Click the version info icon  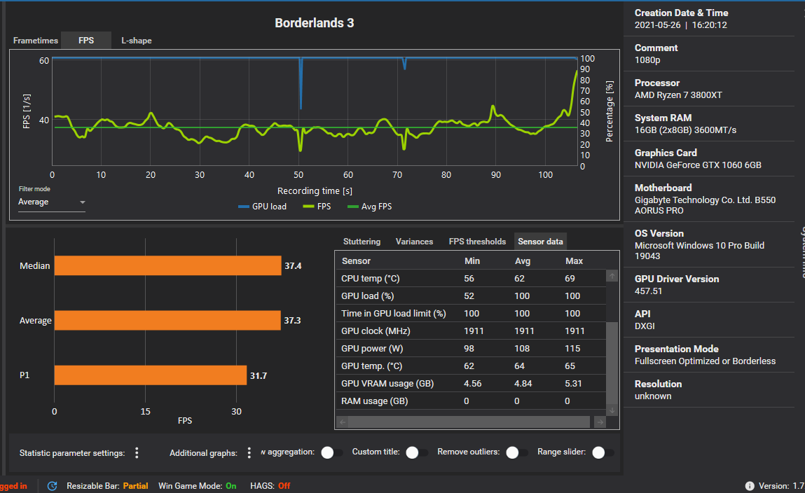pyautogui.click(x=750, y=486)
